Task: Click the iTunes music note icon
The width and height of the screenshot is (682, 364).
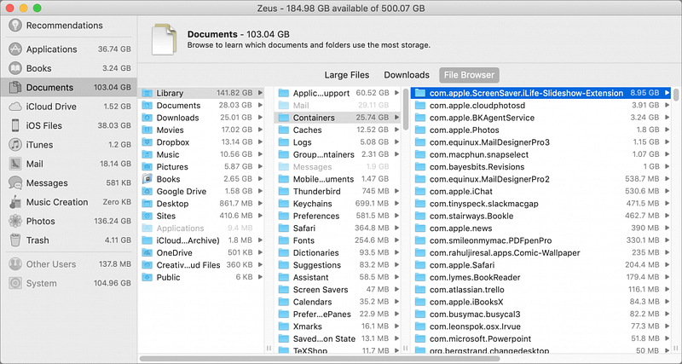Action: click(x=15, y=145)
